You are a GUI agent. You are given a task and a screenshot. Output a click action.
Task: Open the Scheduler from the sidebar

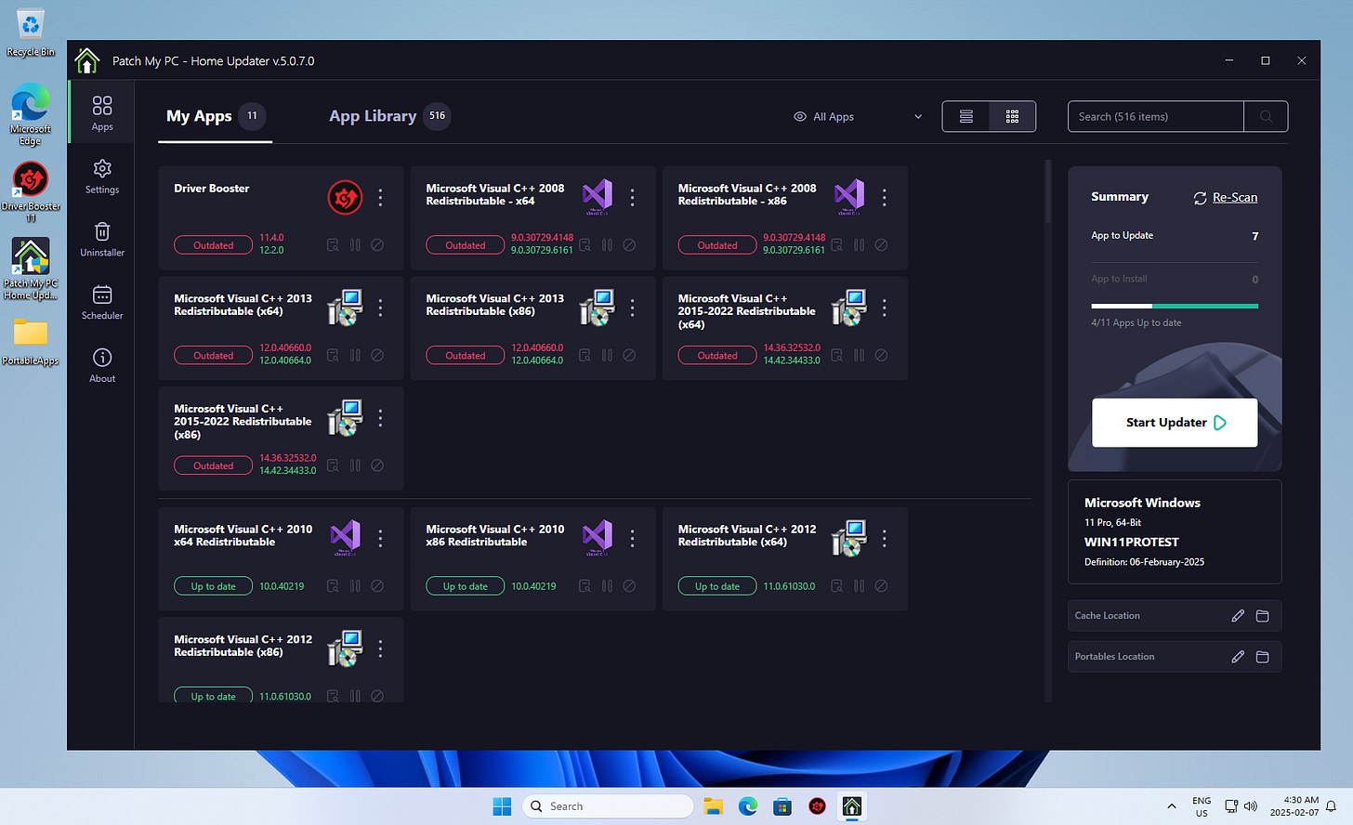tap(102, 302)
